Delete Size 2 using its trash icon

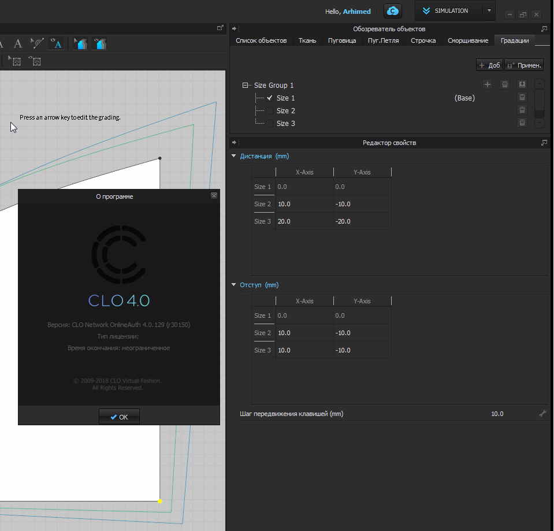(522, 110)
